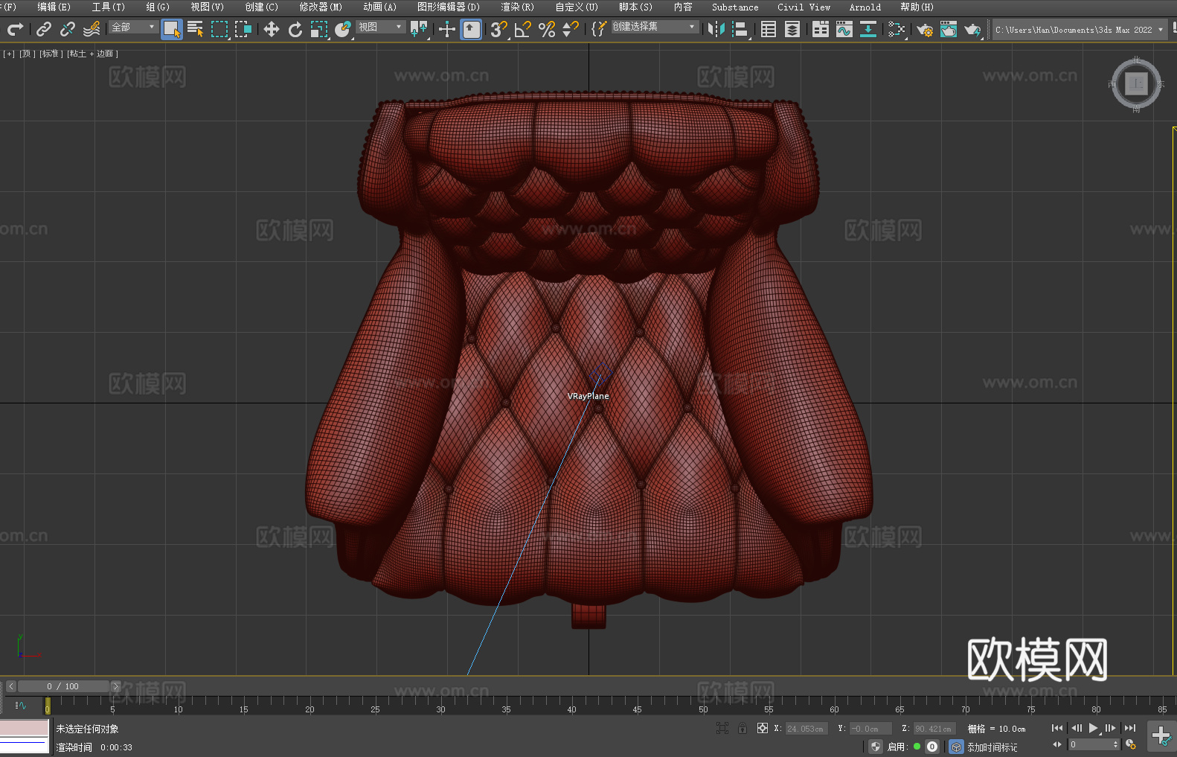Choose the Rectangular Selection Region icon

point(219,29)
